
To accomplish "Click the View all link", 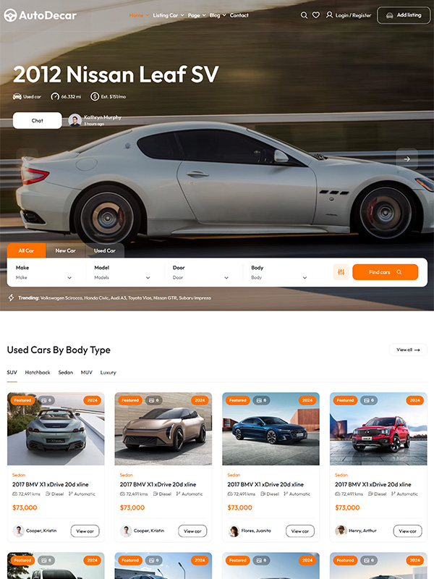I will click(408, 350).
